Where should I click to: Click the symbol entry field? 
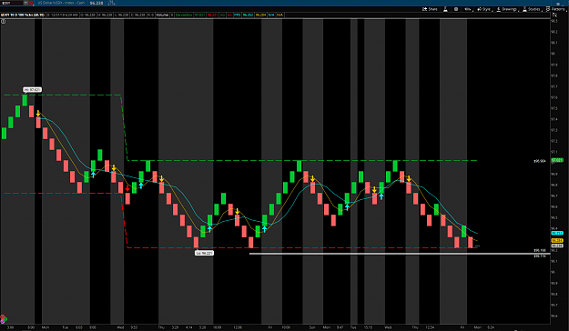(x=12, y=3)
